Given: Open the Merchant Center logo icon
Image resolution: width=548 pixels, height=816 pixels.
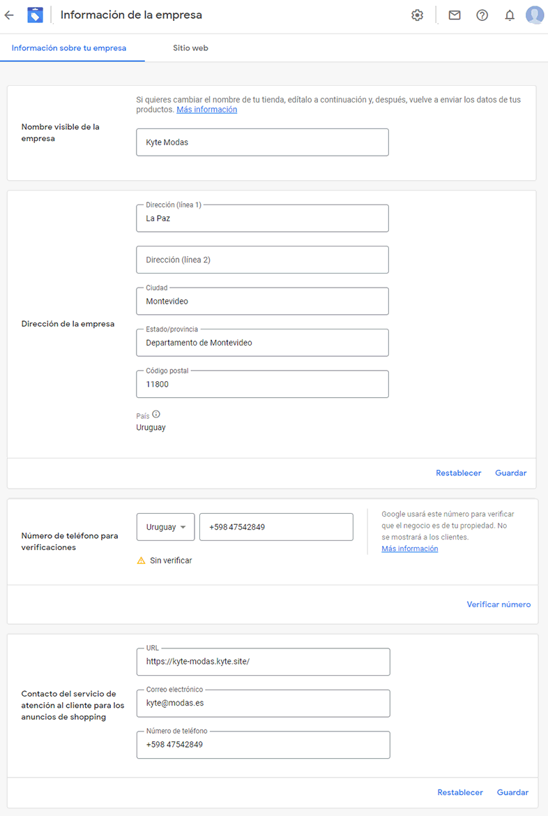Looking at the screenshot, I should click(x=36, y=15).
